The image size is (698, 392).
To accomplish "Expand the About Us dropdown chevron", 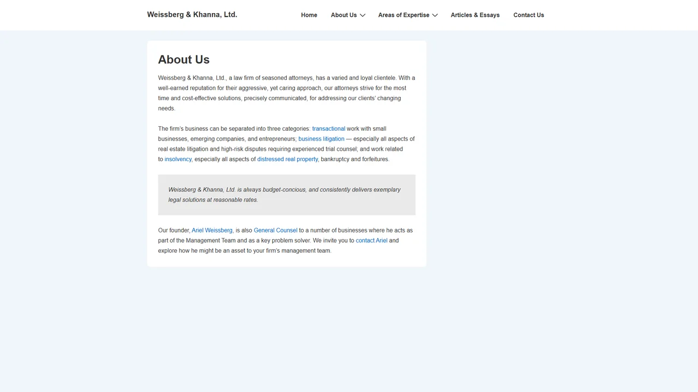I will [363, 15].
